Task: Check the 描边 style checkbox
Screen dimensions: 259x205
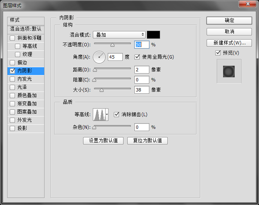Action: point(12,63)
